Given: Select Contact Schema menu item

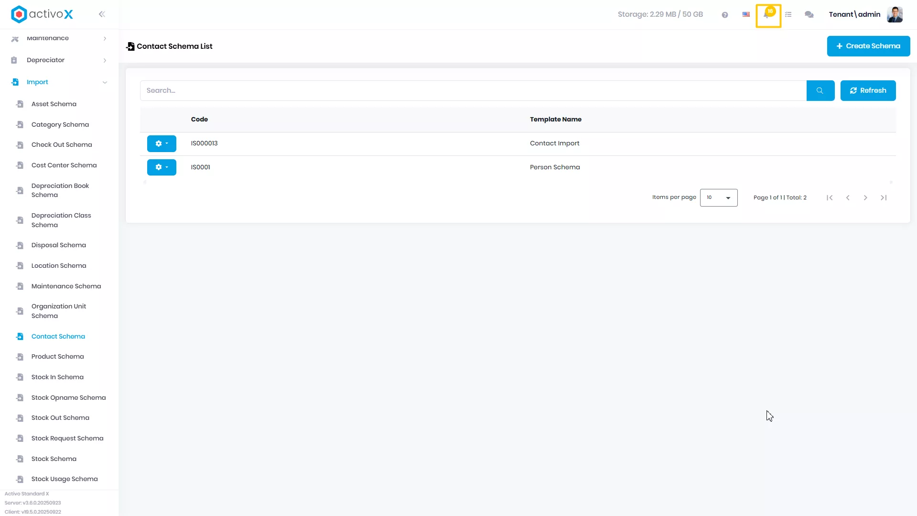Looking at the screenshot, I should [x=59, y=336].
